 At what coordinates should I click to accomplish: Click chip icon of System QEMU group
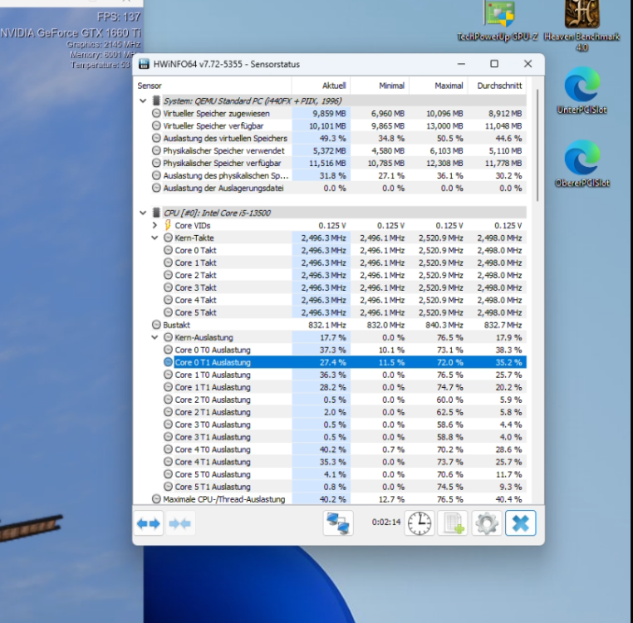(x=156, y=101)
